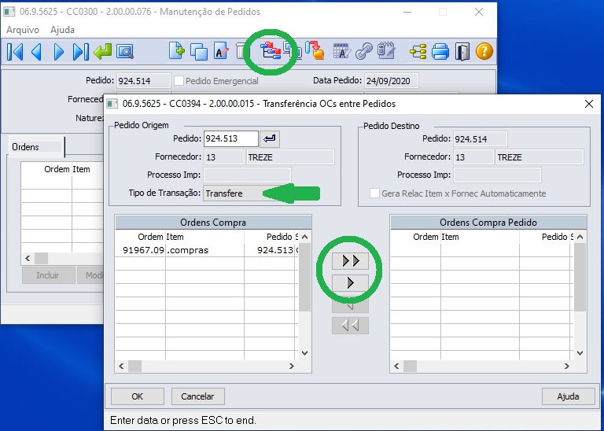Click the Cancelar button
This screenshot has width=604, height=431.
197,396
